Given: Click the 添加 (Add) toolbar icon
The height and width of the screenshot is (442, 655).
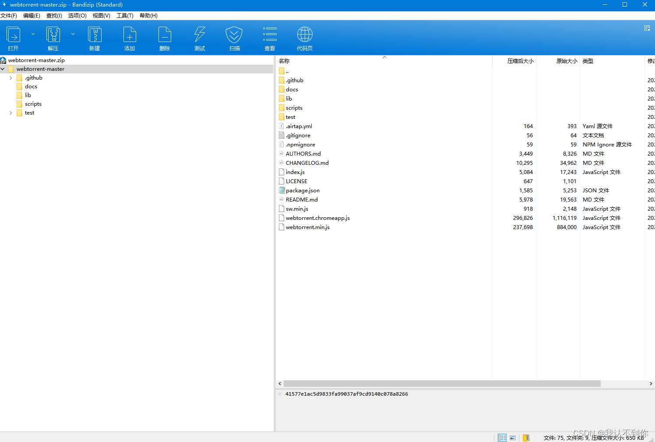Looking at the screenshot, I should coord(130,35).
